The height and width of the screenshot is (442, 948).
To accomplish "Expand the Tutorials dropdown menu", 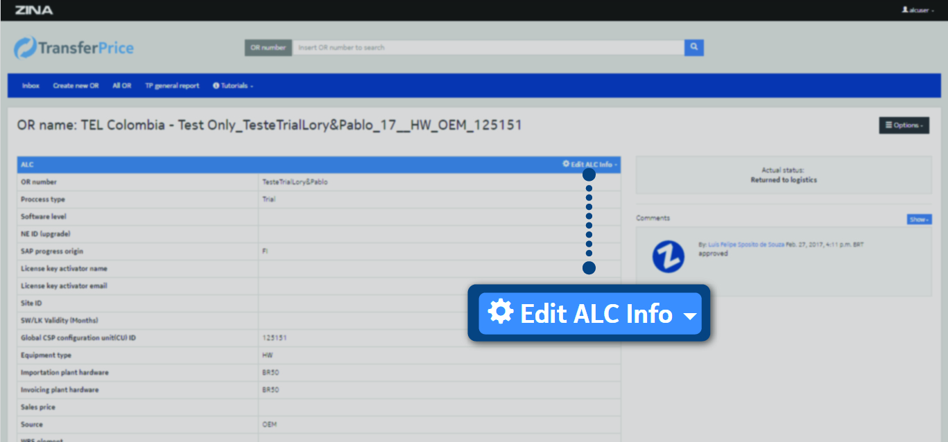I will [x=233, y=86].
